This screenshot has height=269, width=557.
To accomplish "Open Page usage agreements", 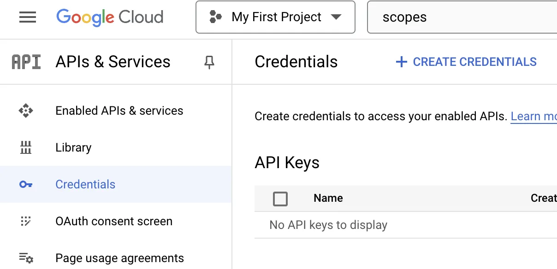I will coord(115,258).
